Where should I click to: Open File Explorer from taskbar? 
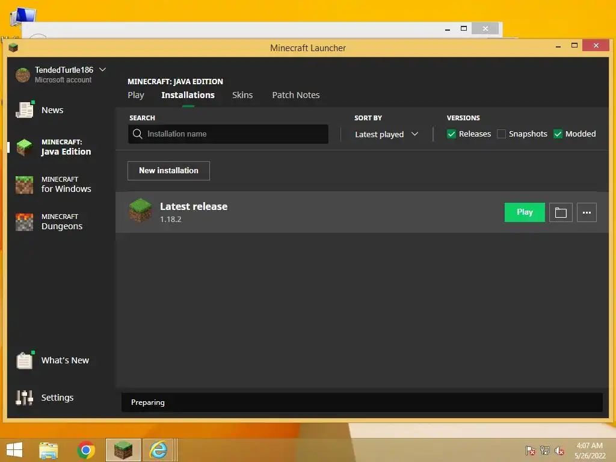point(49,450)
